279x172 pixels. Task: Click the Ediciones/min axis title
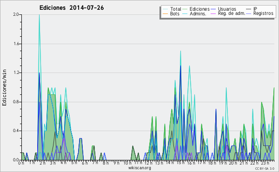4,87
